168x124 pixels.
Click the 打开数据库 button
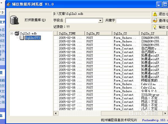pyautogui.click(x=31, y=20)
